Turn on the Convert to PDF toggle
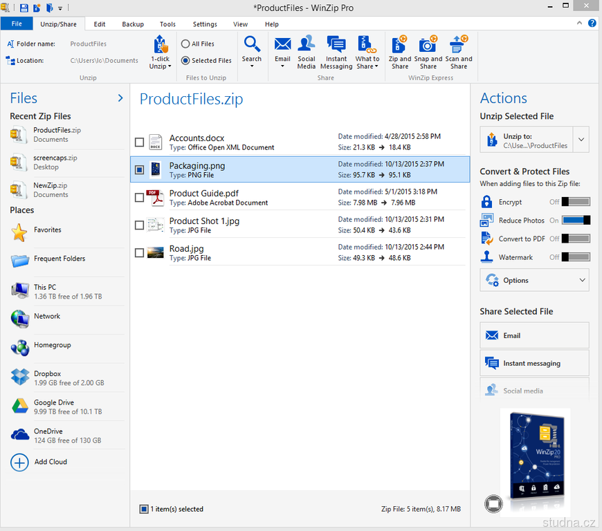Image resolution: width=602 pixels, height=531 pixels. [576, 239]
